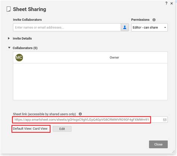This screenshot has height=156, width=177.
Task: Click the Default View: Card View label
Action: 30,129
